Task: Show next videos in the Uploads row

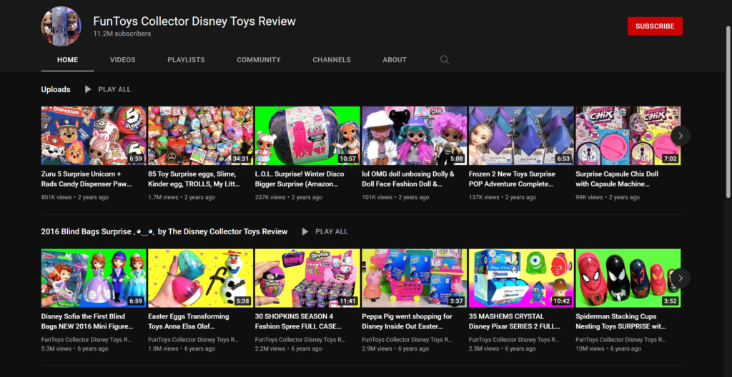Action: [x=681, y=136]
